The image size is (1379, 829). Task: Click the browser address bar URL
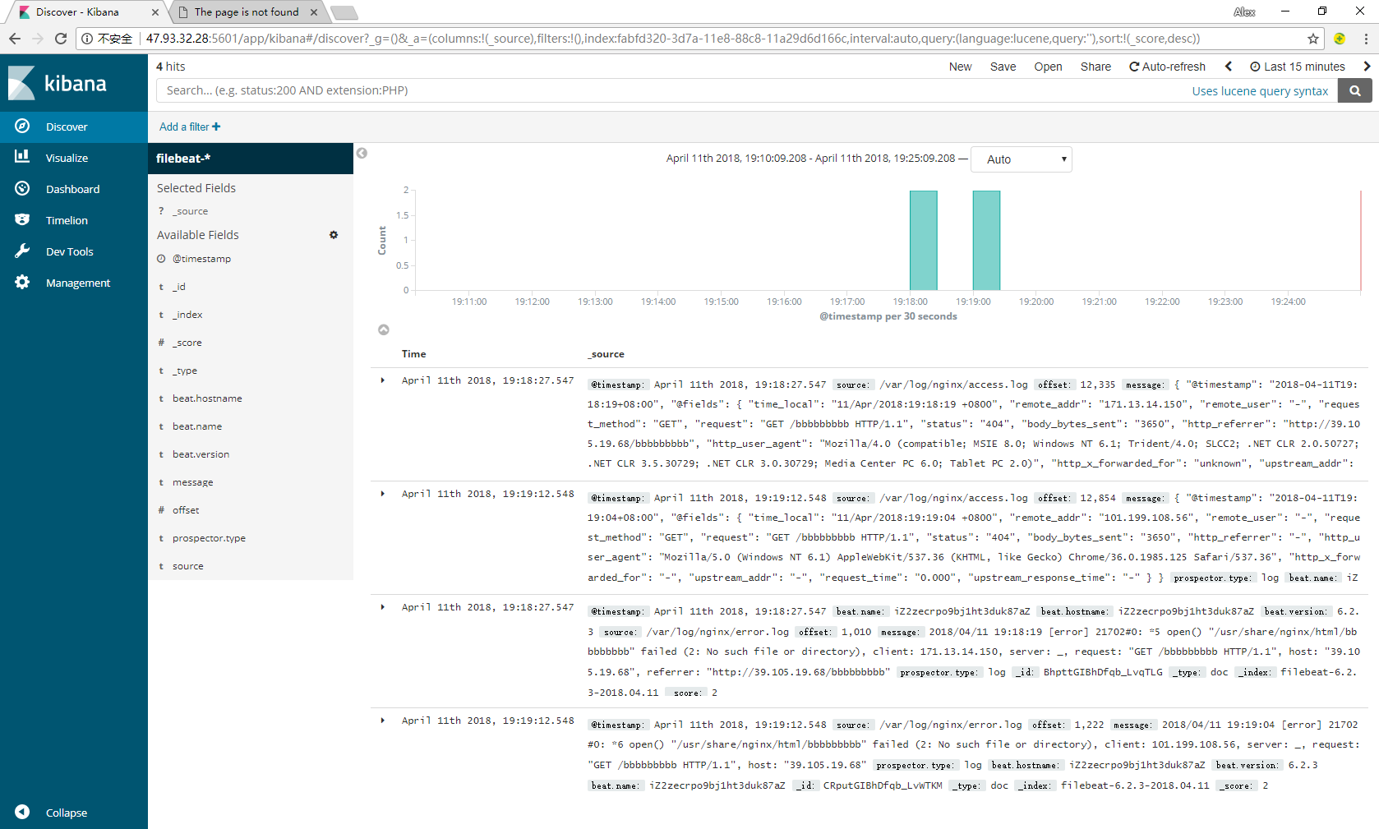673,39
